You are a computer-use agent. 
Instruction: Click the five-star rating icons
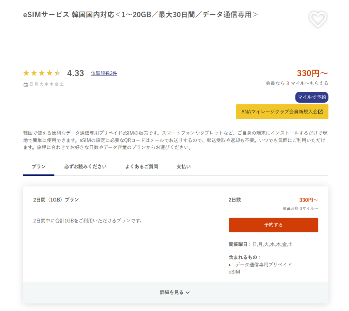(x=42, y=73)
